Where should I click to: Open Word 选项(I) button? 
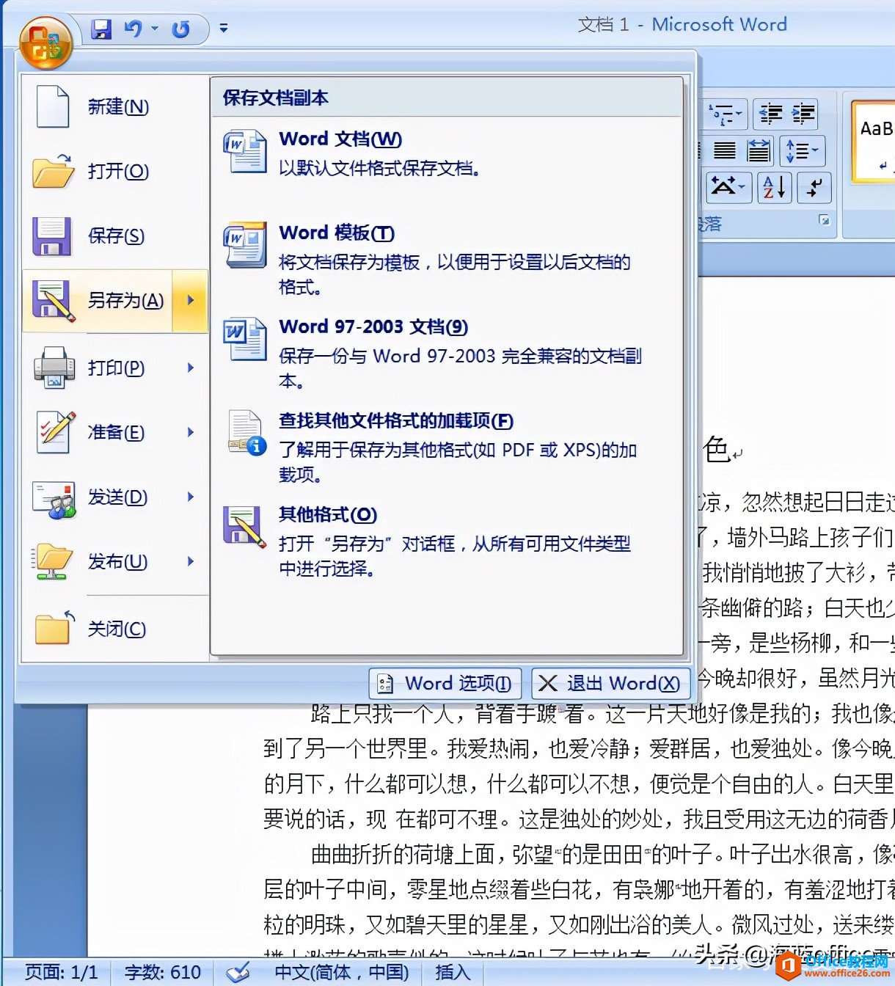coord(445,684)
